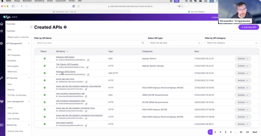Click the Tyk logo in header
Viewport: 261px width, 136px height.
click(7, 17)
